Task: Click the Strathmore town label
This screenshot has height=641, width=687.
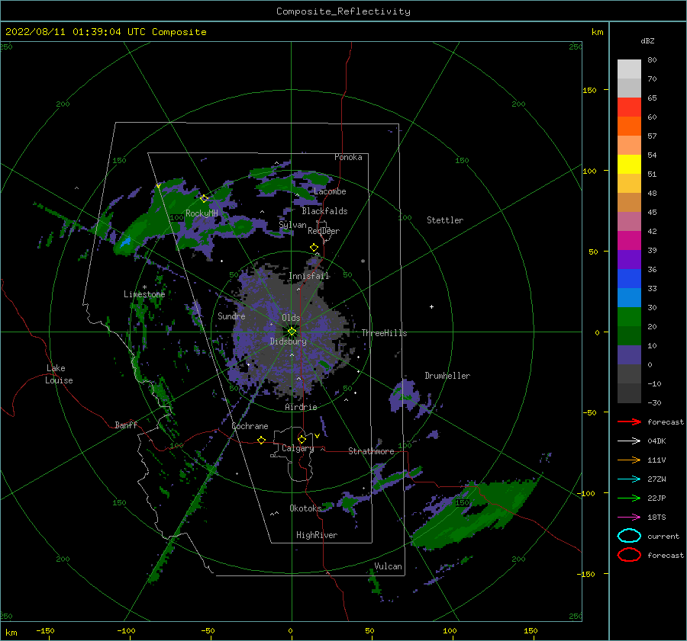Action: pyautogui.click(x=371, y=451)
